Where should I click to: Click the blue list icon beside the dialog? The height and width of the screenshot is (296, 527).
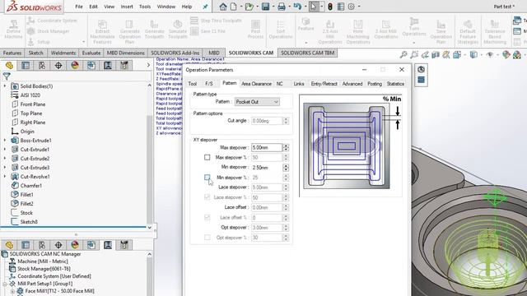coord(421,80)
